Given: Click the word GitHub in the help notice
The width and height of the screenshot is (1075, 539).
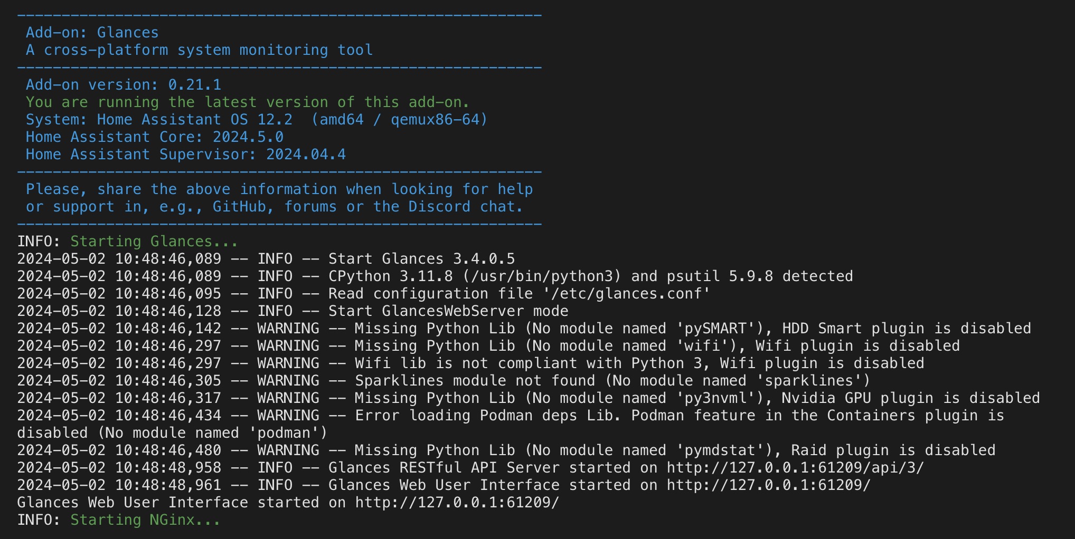Looking at the screenshot, I should click(x=239, y=207).
